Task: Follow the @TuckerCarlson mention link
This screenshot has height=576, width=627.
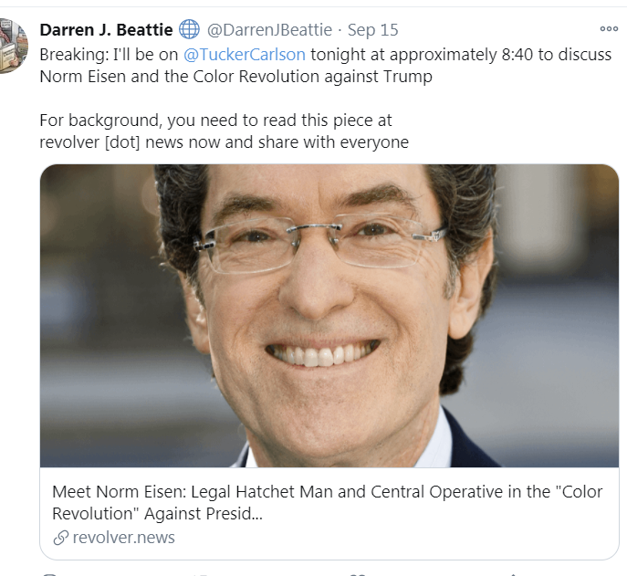Action: pyautogui.click(x=245, y=55)
